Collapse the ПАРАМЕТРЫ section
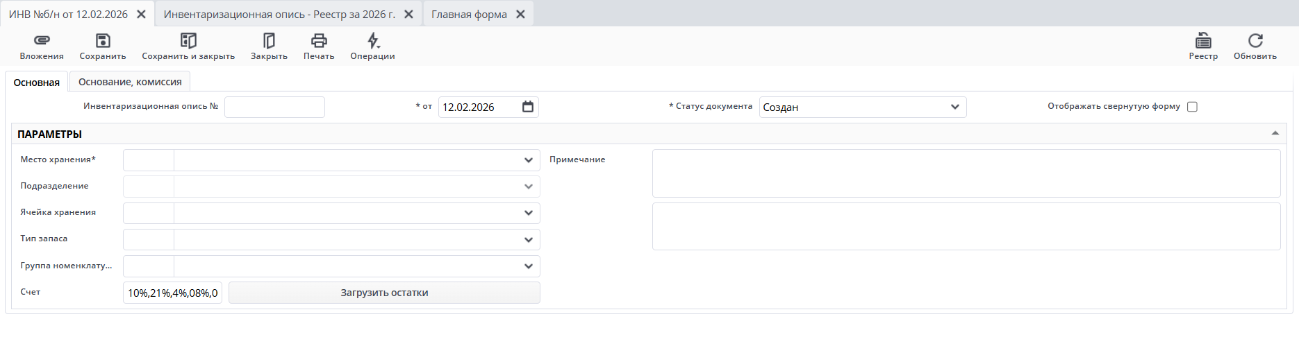This screenshot has width=1299, height=337. point(1275,133)
